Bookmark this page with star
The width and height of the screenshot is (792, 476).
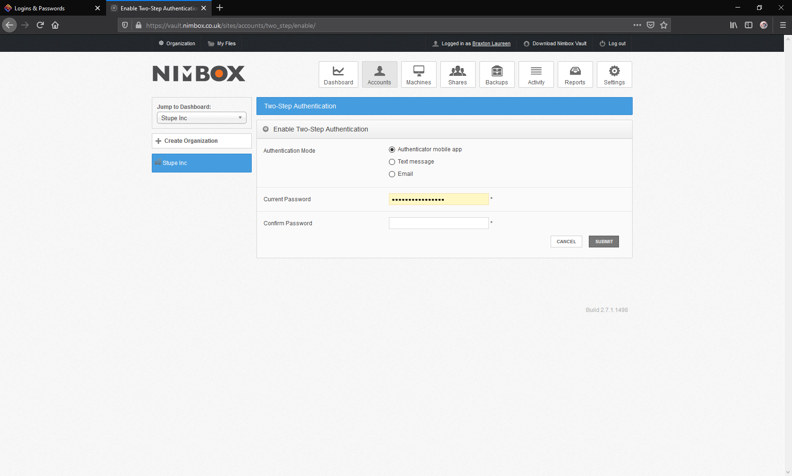tap(664, 25)
